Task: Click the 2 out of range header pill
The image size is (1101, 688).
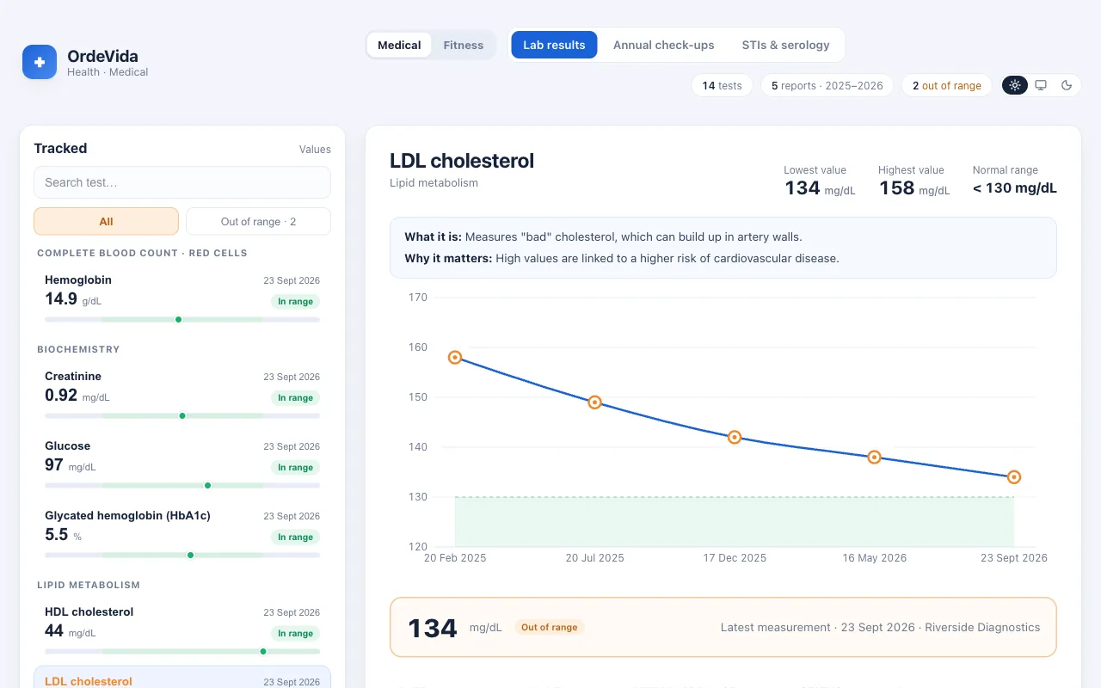Action: [947, 85]
